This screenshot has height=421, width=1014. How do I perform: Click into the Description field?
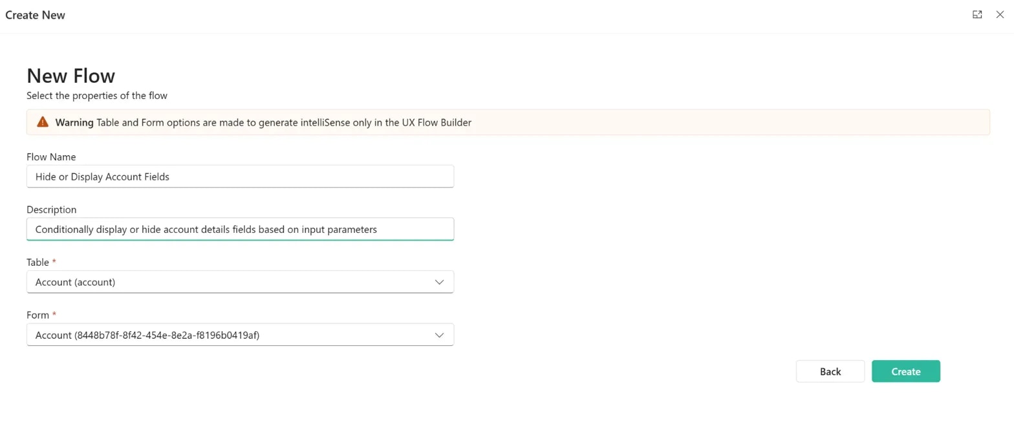pos(240,229)
